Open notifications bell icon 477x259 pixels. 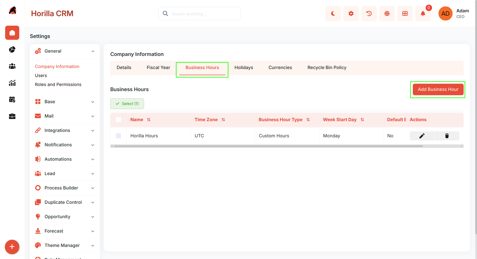tap(423, 14)
